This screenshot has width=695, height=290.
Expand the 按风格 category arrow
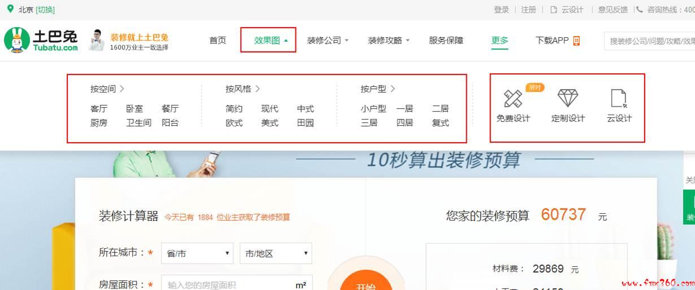tap(258, 89)
